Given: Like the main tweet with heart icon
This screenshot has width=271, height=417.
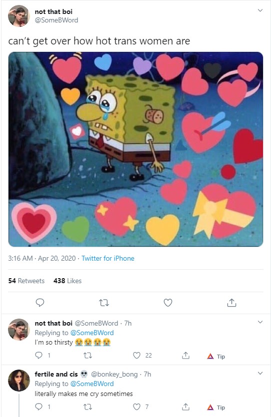Looking at the screenshot, I should [x=167, y=303].
